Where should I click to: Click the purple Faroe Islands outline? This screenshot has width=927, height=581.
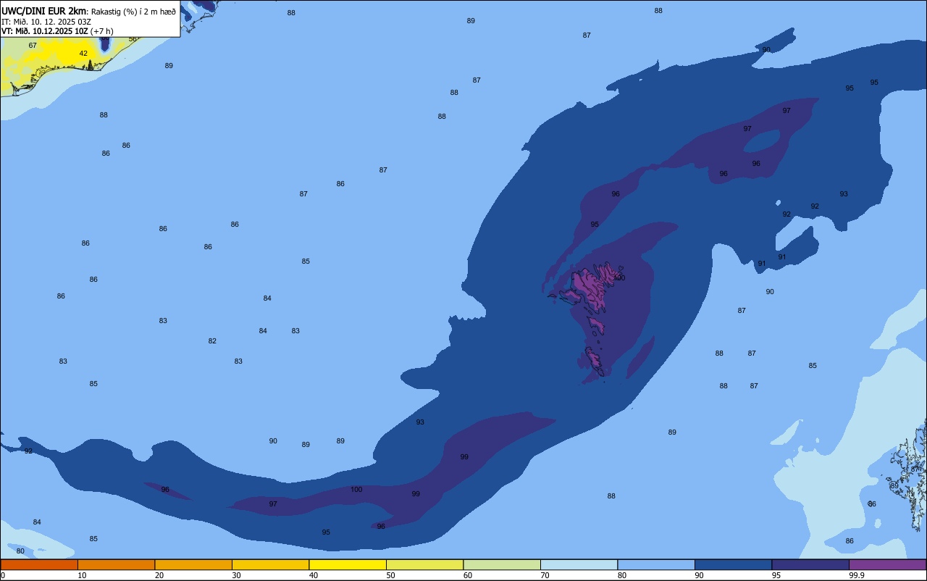590,290
